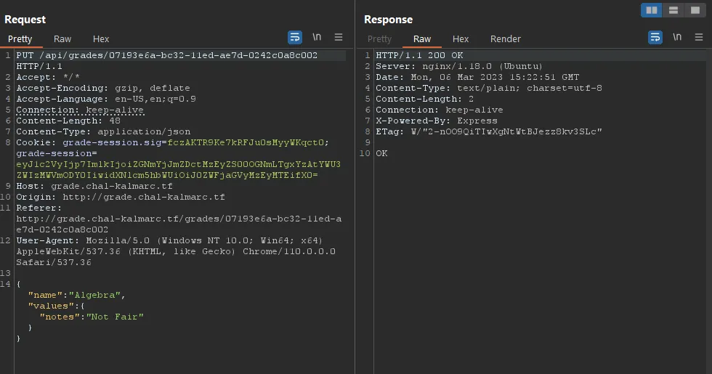Switch to the Request Pretty tab

pos(20,39)
